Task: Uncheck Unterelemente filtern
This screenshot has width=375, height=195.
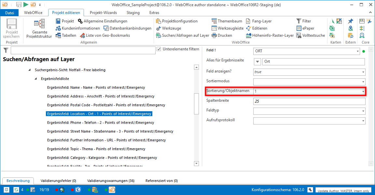Action: tap(160, 49)
